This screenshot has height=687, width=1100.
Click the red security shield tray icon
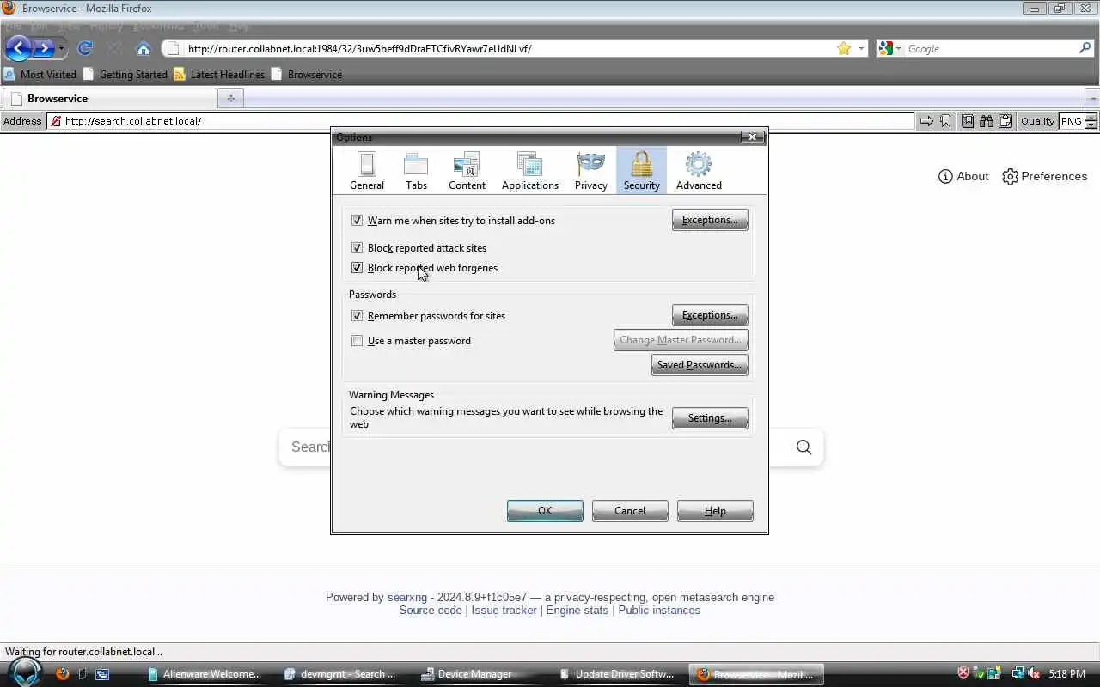click(x=963, y=674)
